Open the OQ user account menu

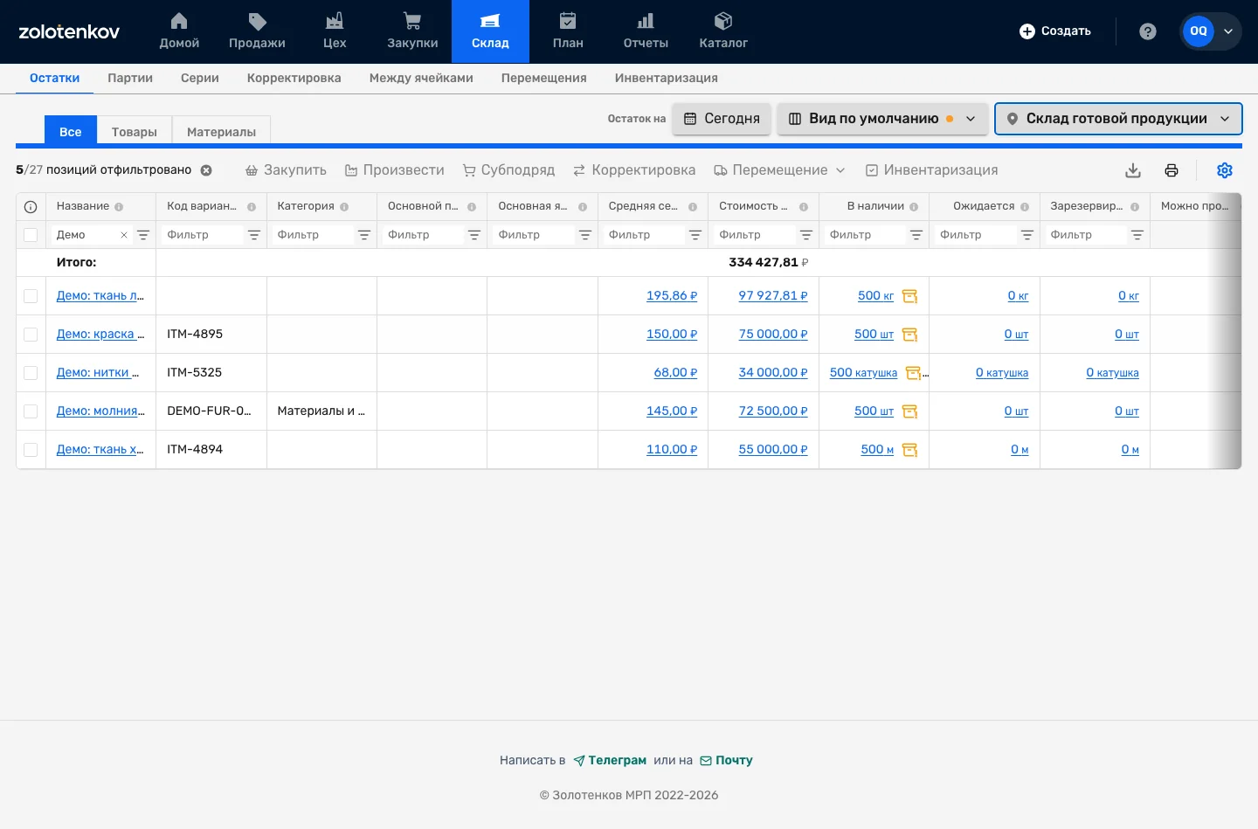(1211, 31)
